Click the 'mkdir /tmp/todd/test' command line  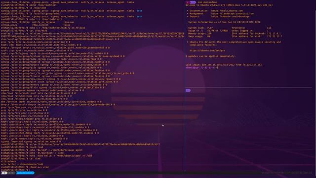[29, 5]
